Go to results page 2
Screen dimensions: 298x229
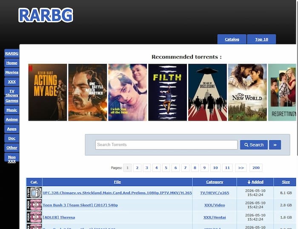(137, 168)
